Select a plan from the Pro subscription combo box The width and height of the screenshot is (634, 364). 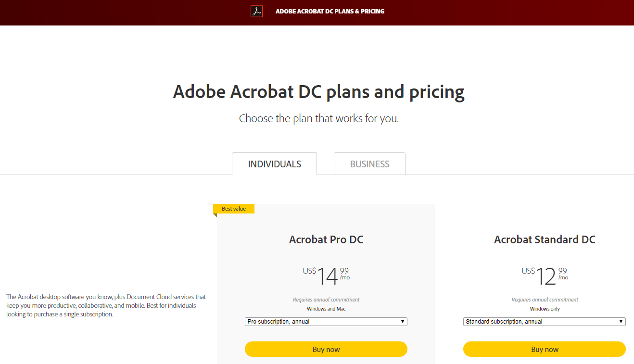[326, 321]
